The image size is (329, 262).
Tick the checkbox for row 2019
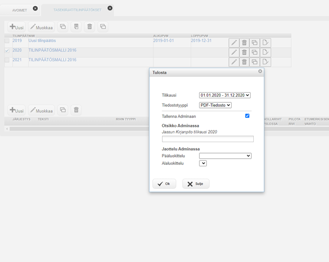(7, 41)
